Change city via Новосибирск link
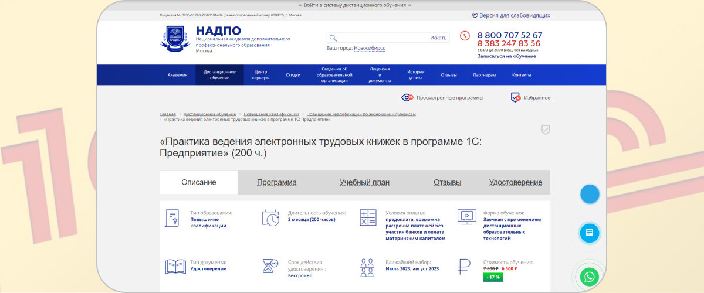Screen dimensions: 704x293 pyautogui.click(x=370, y=48)
